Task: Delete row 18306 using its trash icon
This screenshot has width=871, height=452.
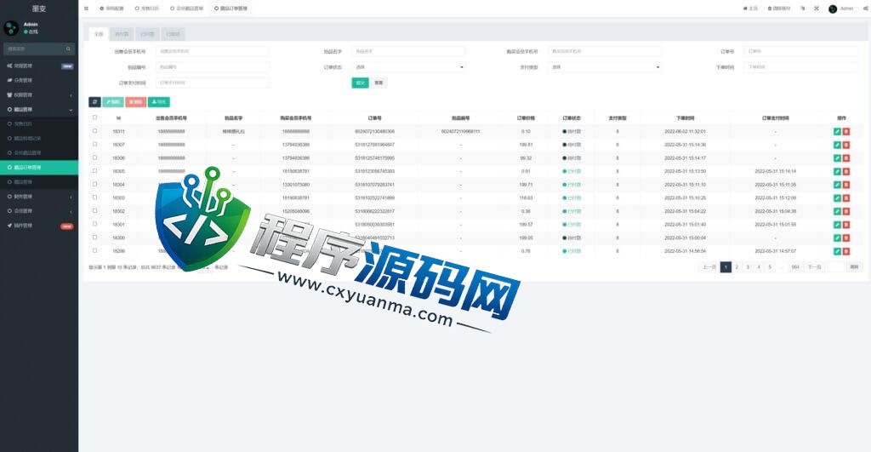Action: click(846, 157)
